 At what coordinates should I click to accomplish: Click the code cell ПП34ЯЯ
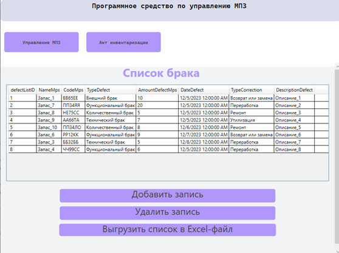[x=74, y=105]
